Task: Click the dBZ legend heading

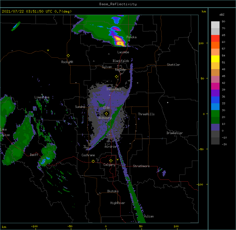Action: 222,14
